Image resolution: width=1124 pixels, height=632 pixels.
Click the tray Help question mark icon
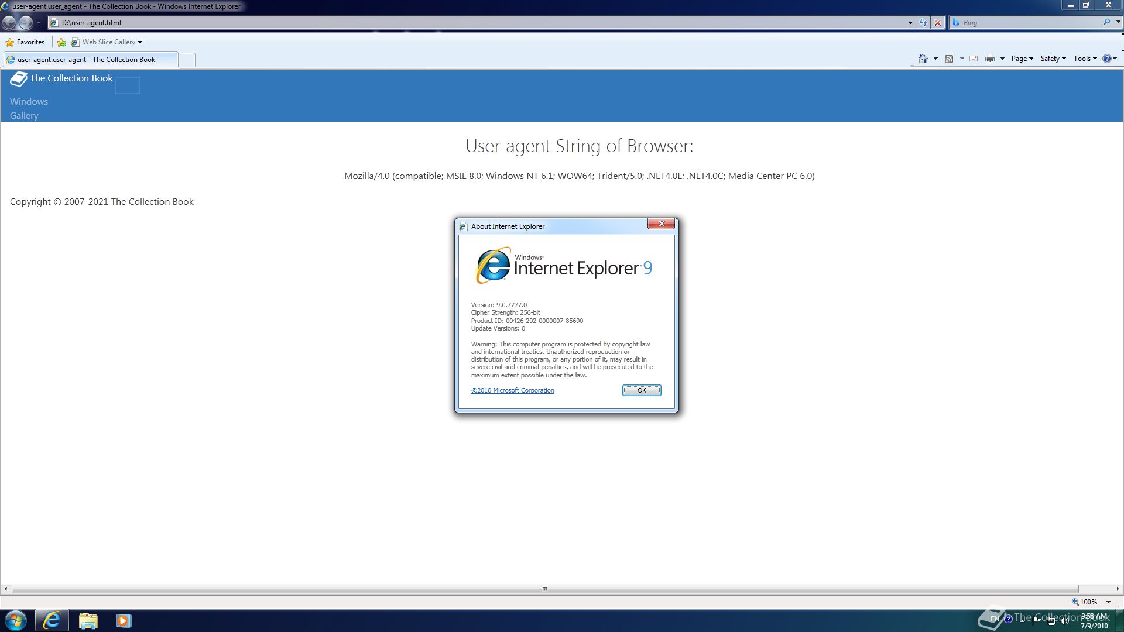(1008, 619)
